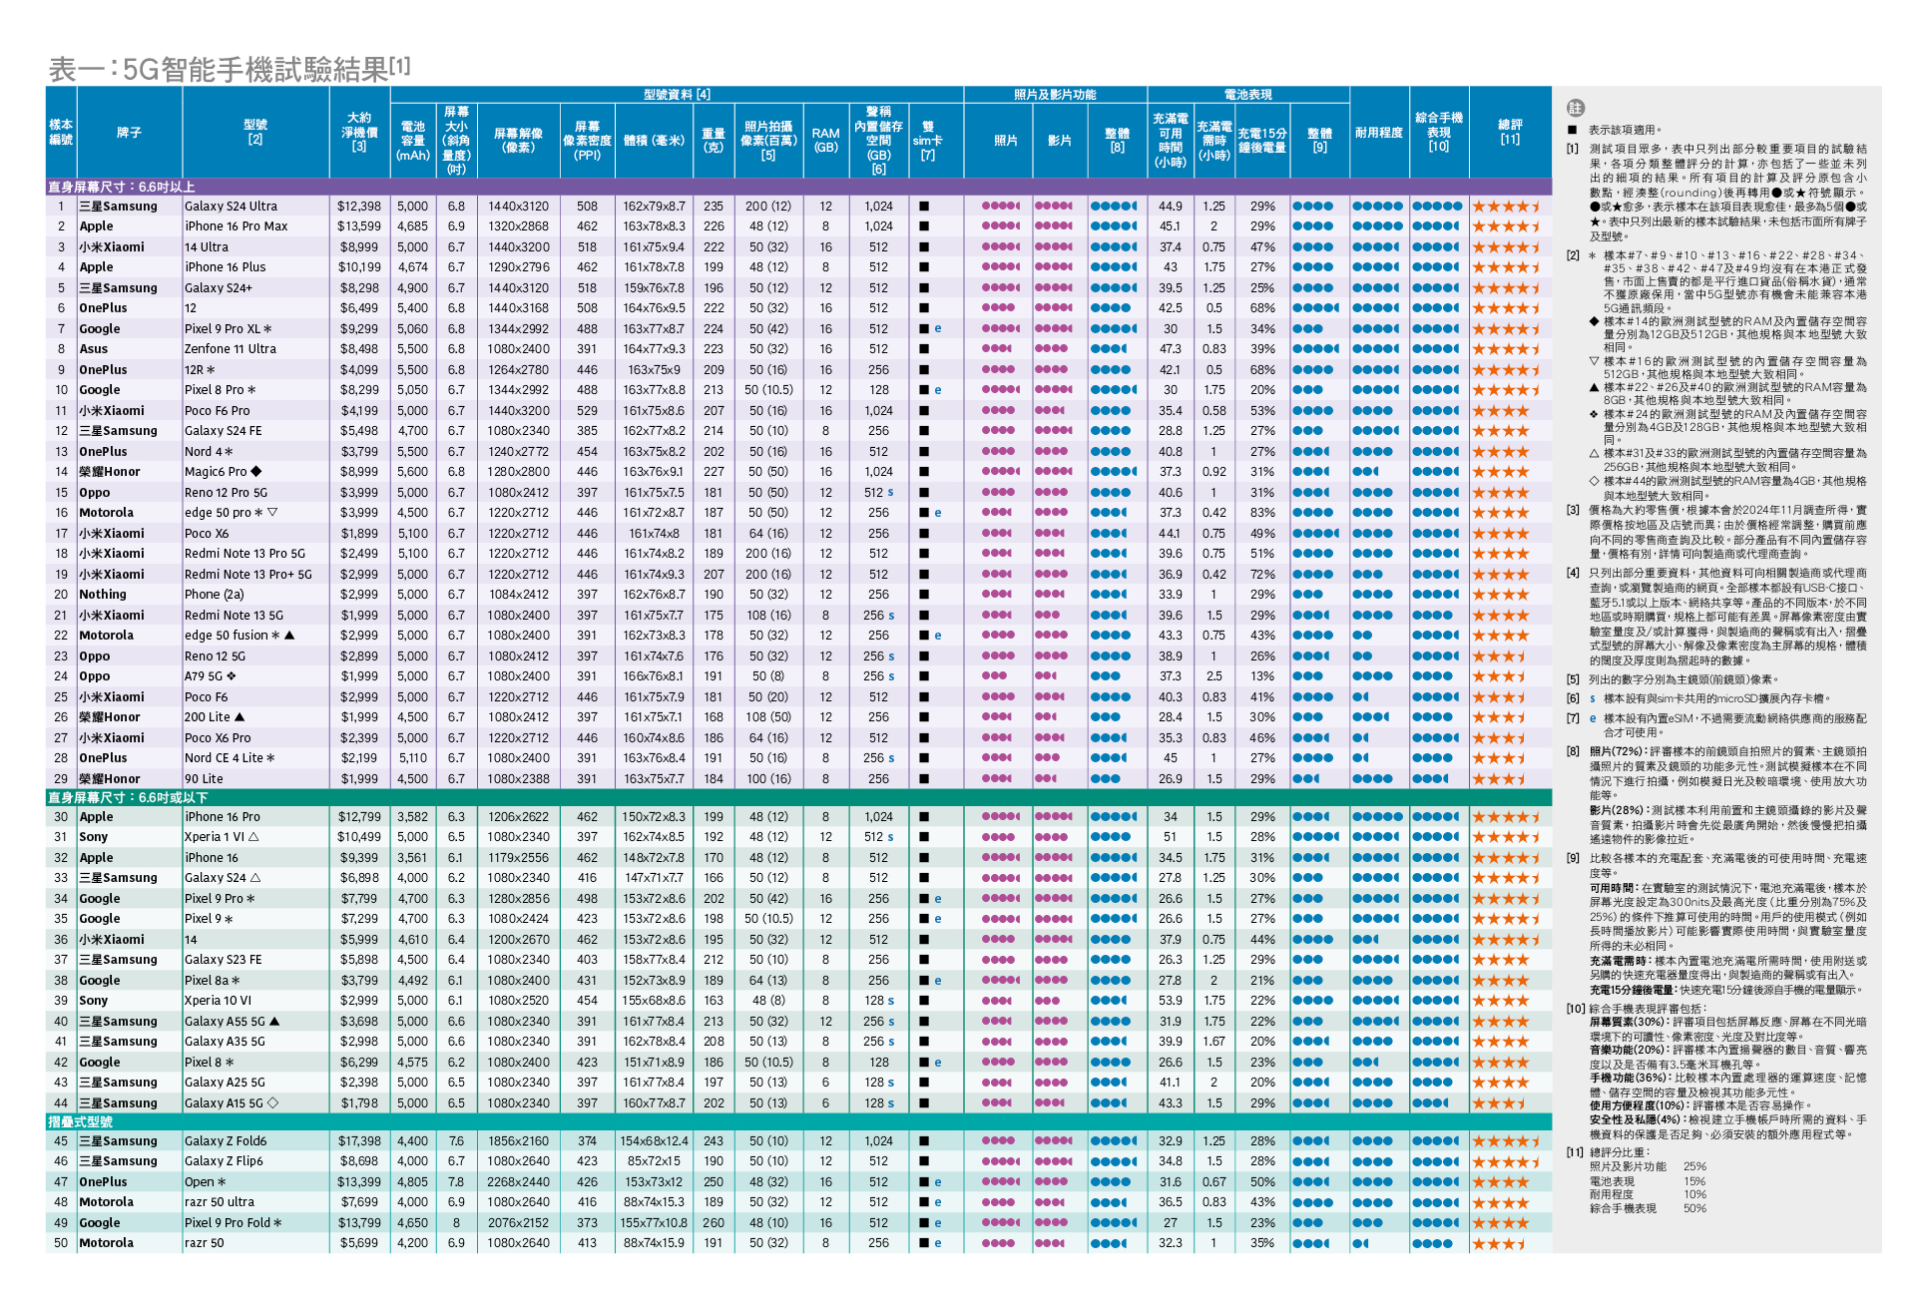Click the battery capacity 5,600 in Magic6 Pro row
The image size is (1928, 1312).
(412, 472)
